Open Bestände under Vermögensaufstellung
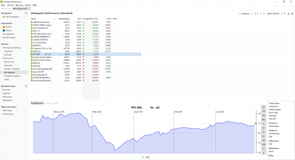 point(8,55)
